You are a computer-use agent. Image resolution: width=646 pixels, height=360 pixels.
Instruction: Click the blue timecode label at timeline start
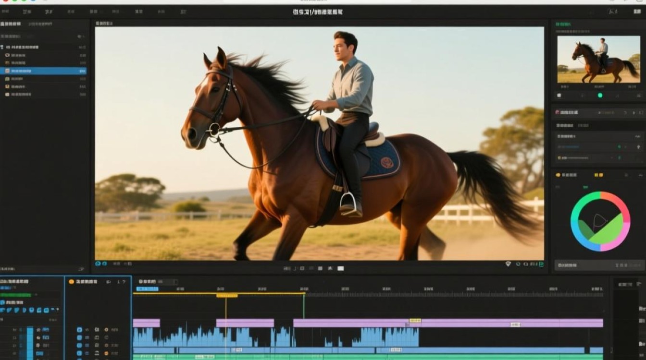(147, 289)
